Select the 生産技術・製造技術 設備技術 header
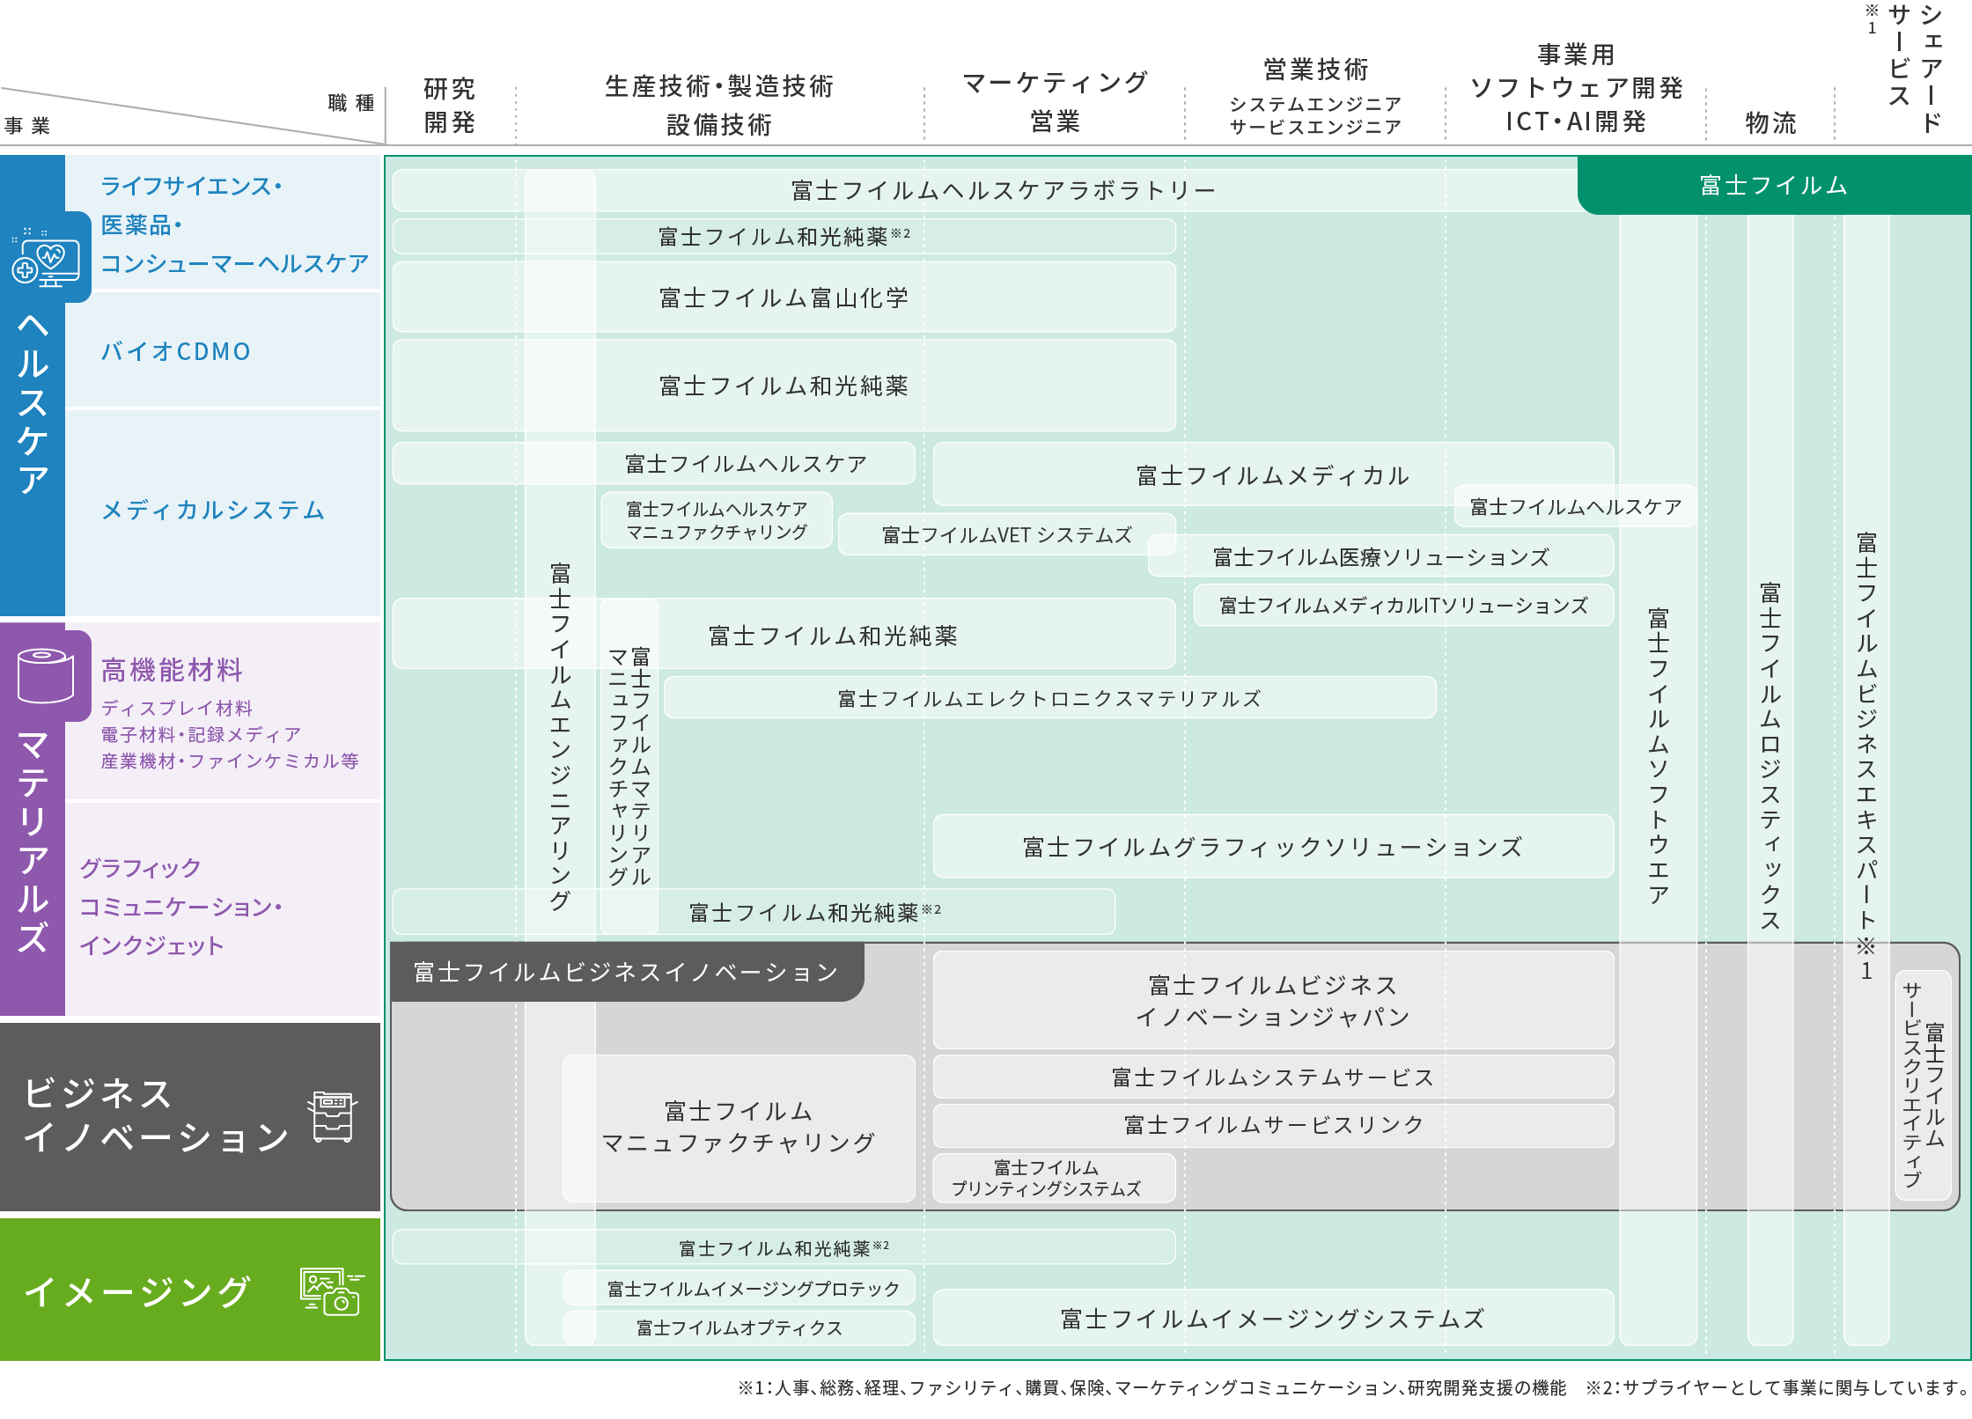The image size is (1972, 1419). 719,105
